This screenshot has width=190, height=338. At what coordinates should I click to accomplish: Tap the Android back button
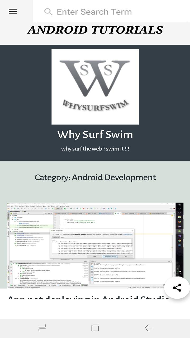(x=148, y=328)
